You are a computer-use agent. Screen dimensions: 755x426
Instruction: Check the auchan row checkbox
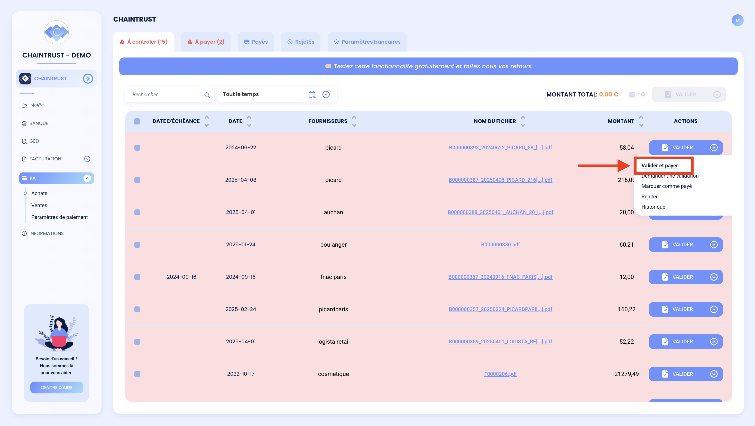(137, 212)
